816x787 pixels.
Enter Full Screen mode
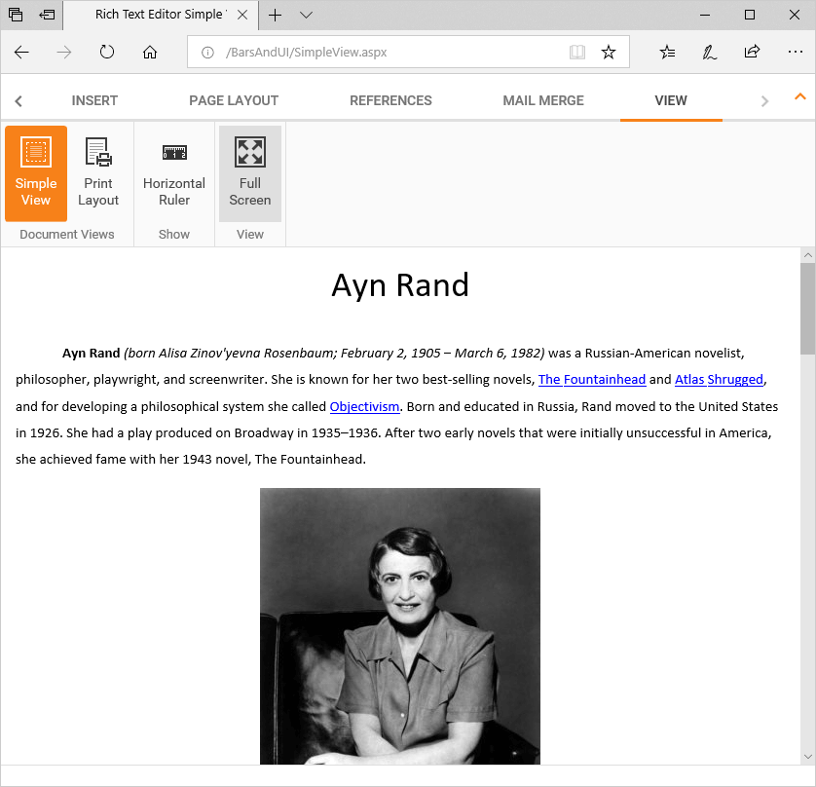(x=250, y=173)
